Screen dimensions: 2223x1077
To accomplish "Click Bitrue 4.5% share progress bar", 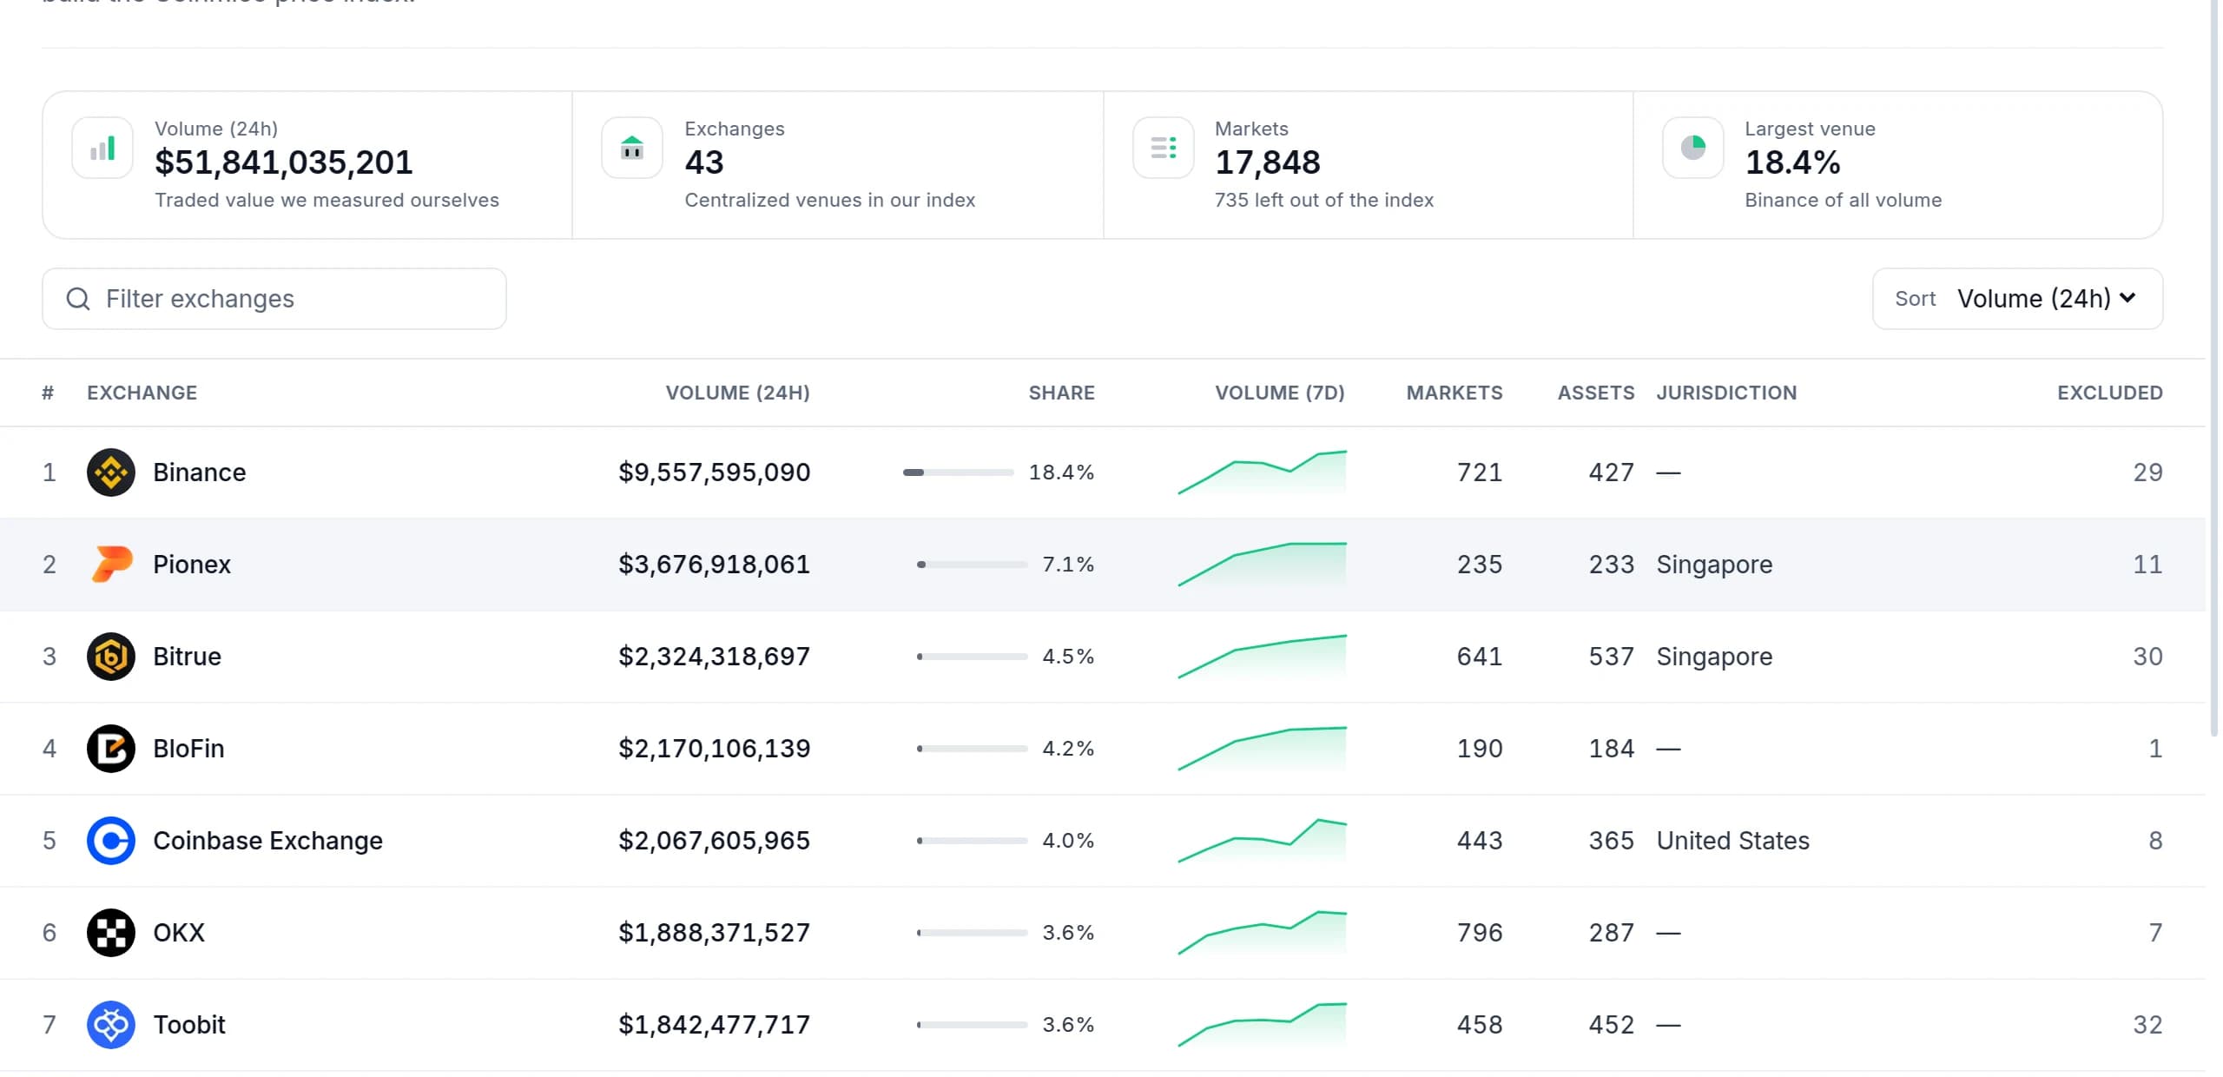I will (x=973, y=657).
